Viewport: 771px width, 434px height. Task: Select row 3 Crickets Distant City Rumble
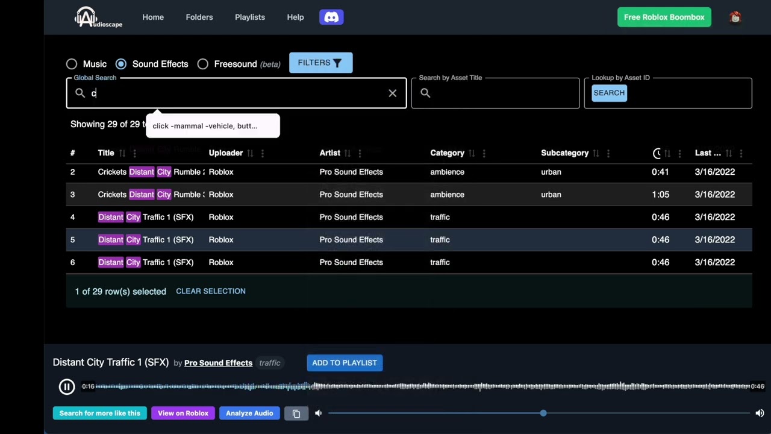pos(409,195)
